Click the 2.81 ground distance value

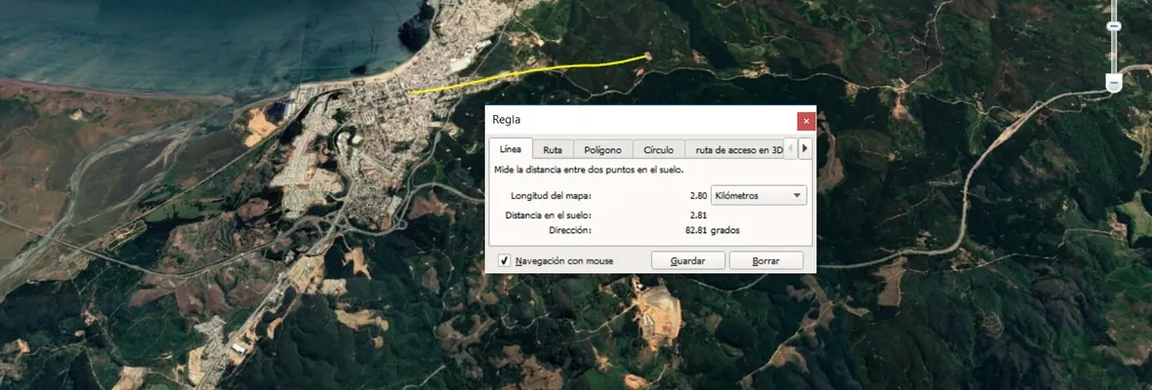(x=698, y=215)
